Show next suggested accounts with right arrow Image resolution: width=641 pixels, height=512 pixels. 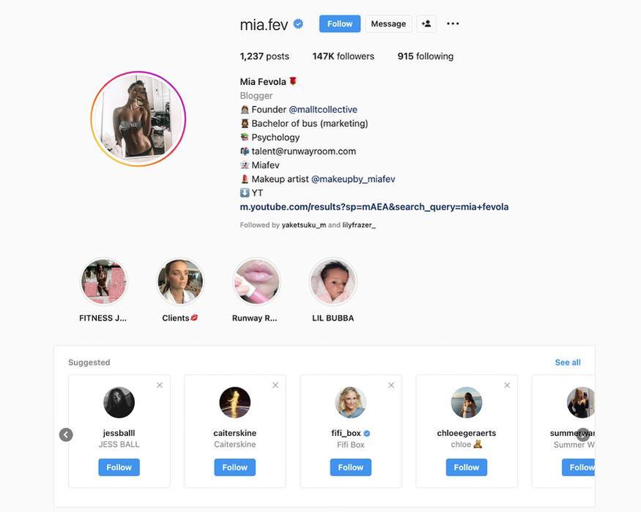(583, 434)
